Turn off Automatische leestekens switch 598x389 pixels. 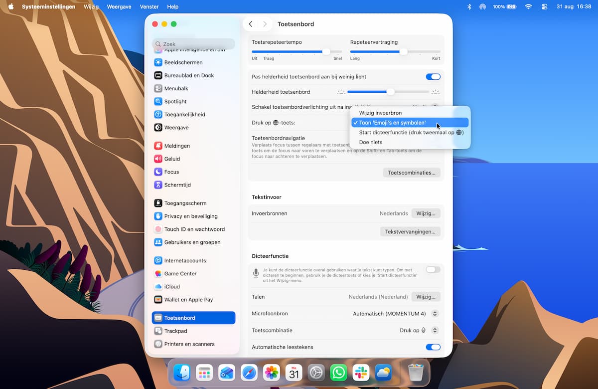click(433, 347)
